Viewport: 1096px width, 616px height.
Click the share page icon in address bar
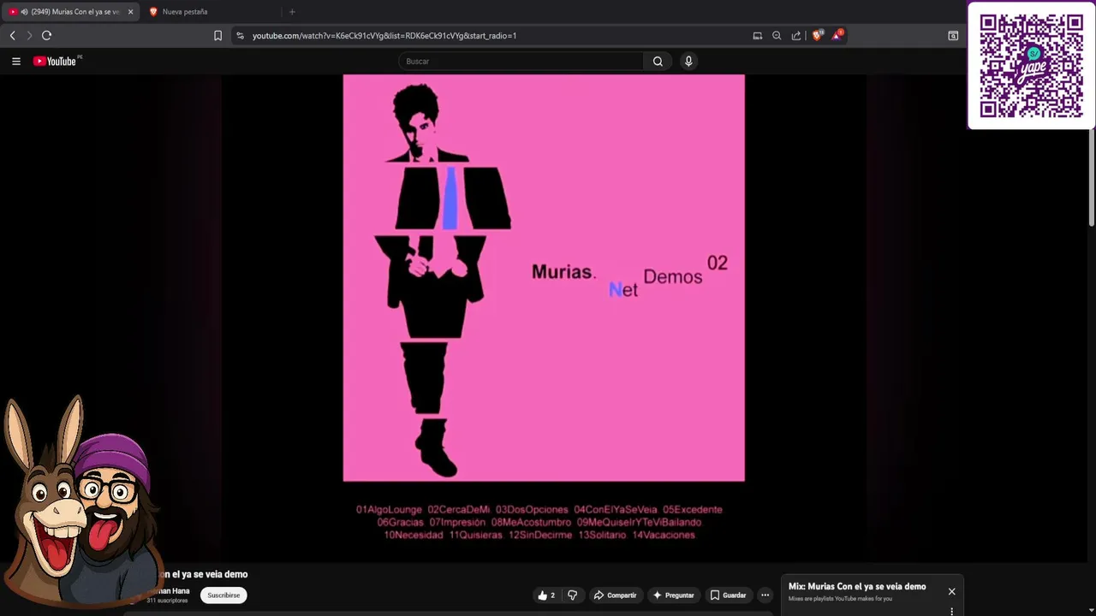796,36
